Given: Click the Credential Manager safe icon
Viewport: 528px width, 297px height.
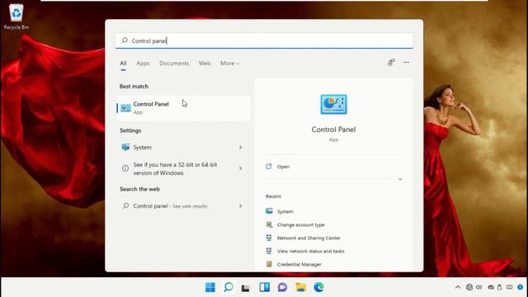Looking at the screenshot, I should click(269, 264).
